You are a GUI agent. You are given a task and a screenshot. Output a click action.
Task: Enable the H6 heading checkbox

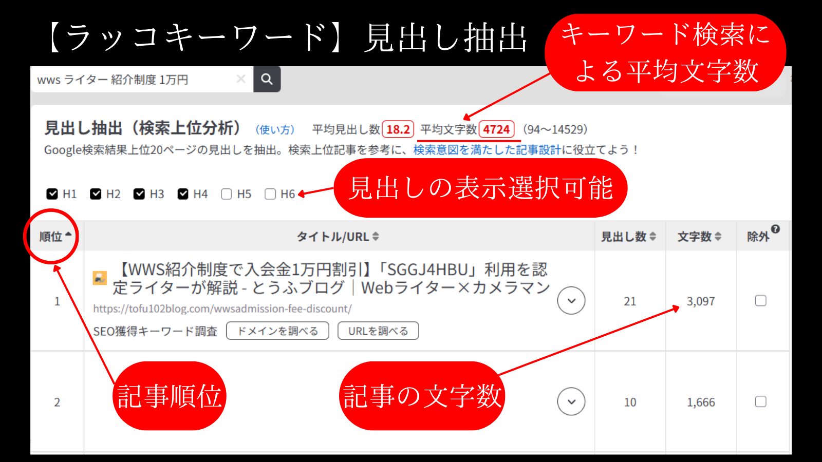point(270,194)
